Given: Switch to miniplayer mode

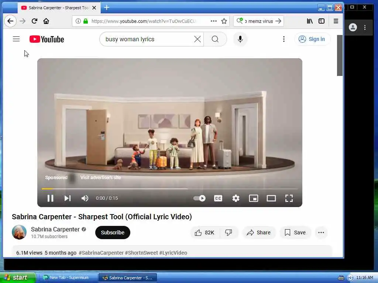Looking at the screenshot, I should coord(253,198).
